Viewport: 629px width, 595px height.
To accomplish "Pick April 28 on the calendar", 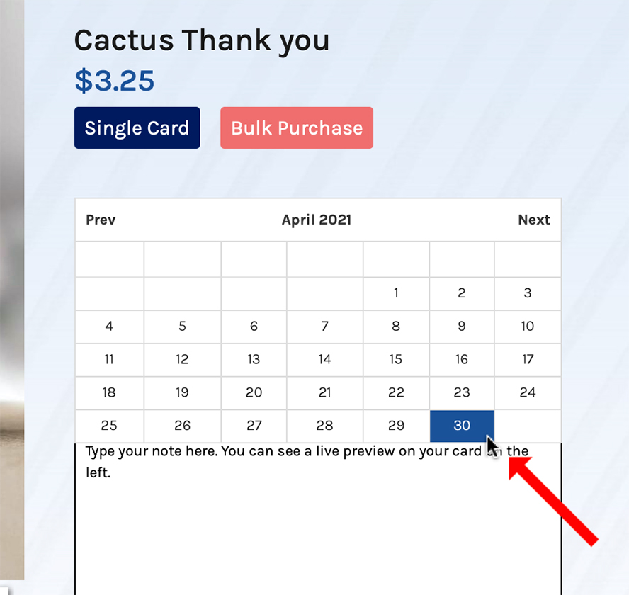I will (325, 426).
